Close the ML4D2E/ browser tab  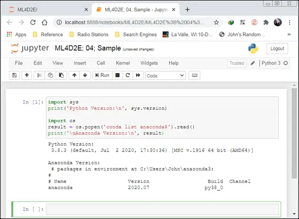tap(86, 9)
